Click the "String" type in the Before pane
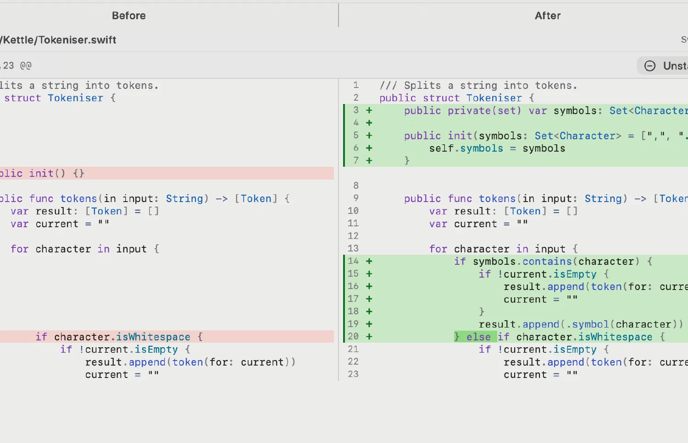This screenshot has height=443, width=688. click(184, 199)
